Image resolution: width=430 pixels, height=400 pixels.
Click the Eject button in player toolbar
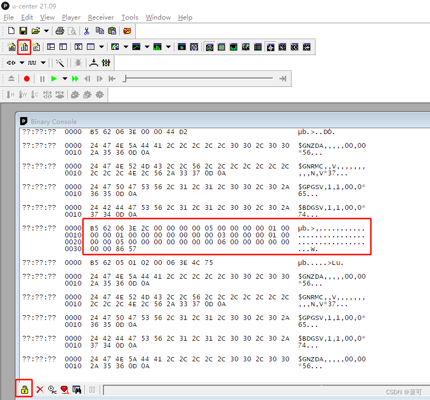[11, 78]
